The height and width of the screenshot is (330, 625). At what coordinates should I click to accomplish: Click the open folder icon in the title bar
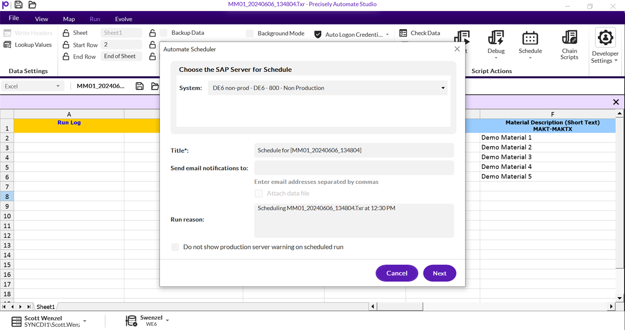coord(32,5)
